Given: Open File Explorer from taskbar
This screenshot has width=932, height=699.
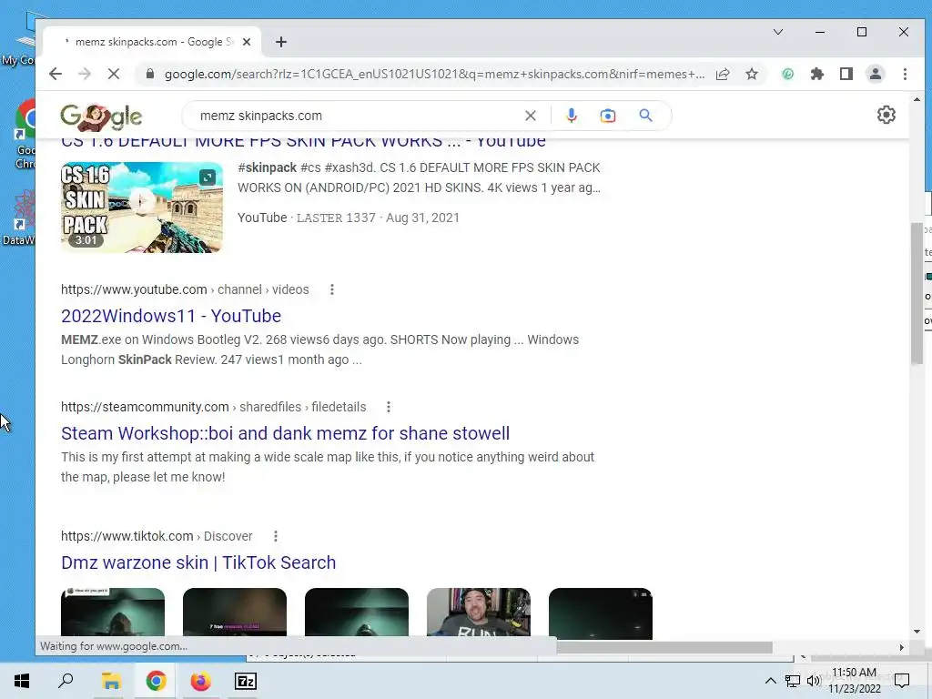Looking at the screenshot, I should point(111,681).
